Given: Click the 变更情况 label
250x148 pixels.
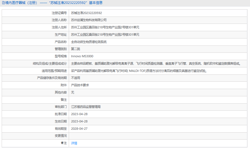Looking at the screenshot, I should (61, 136).
